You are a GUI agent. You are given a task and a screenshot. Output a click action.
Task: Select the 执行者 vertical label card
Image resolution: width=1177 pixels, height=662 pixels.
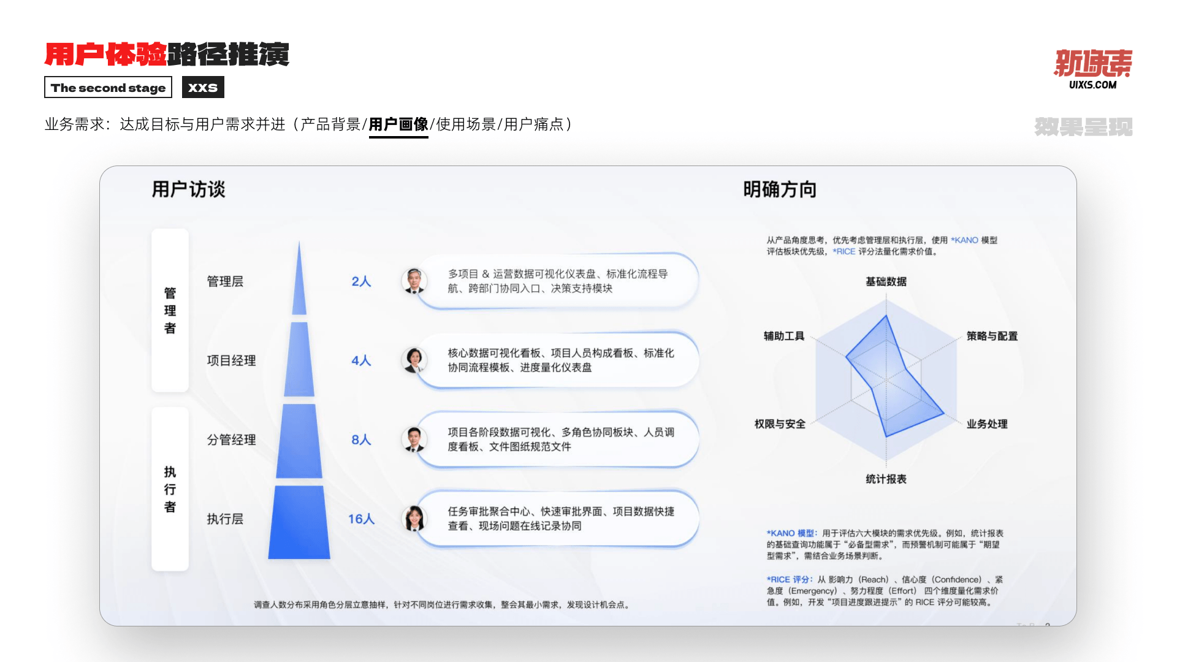coord(170,489)
